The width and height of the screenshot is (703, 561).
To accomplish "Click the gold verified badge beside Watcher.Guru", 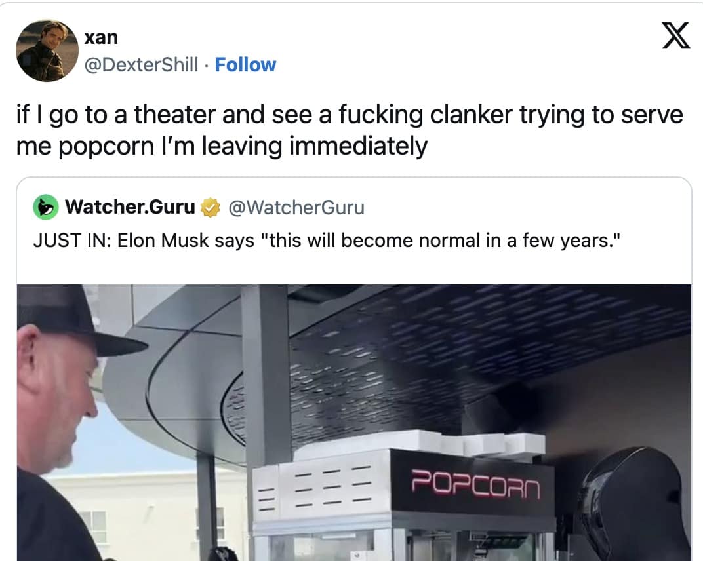I will [210, 208].
